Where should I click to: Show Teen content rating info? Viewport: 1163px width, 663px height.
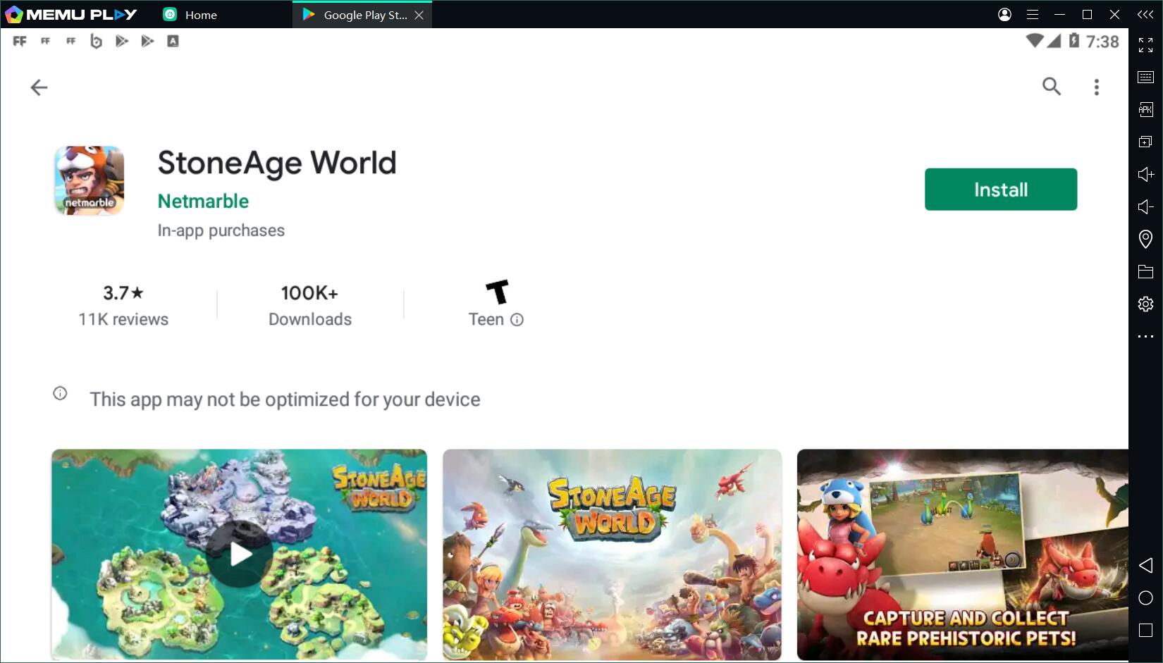click(517, 320)
